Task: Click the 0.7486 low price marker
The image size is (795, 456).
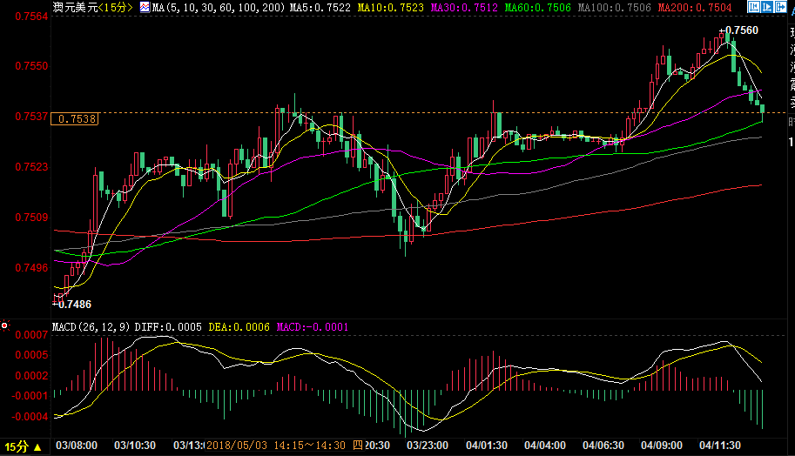Action: point(72,304)
